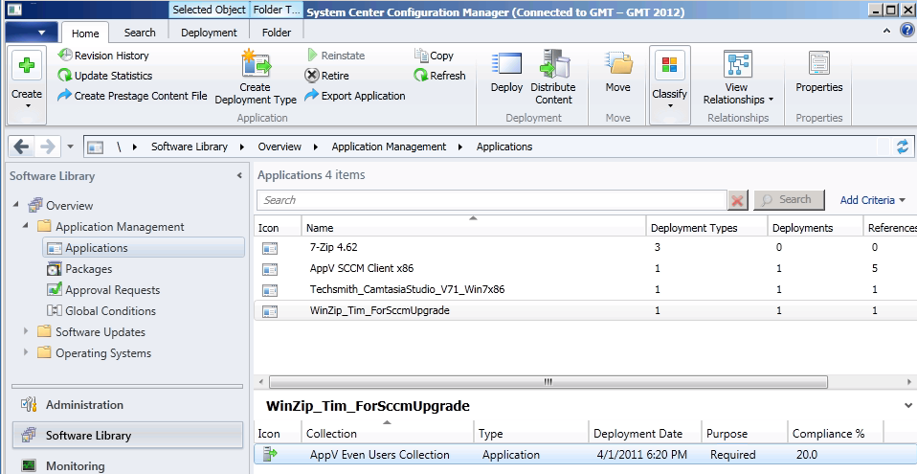Select Approval Requests in the tree
This screenshot has height=474, width=917.
point(103,289)
